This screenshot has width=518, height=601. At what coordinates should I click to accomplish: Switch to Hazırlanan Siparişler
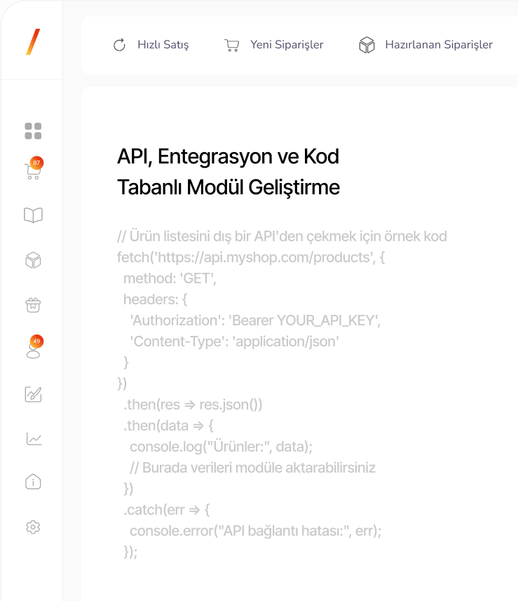(x=425, y=45)
